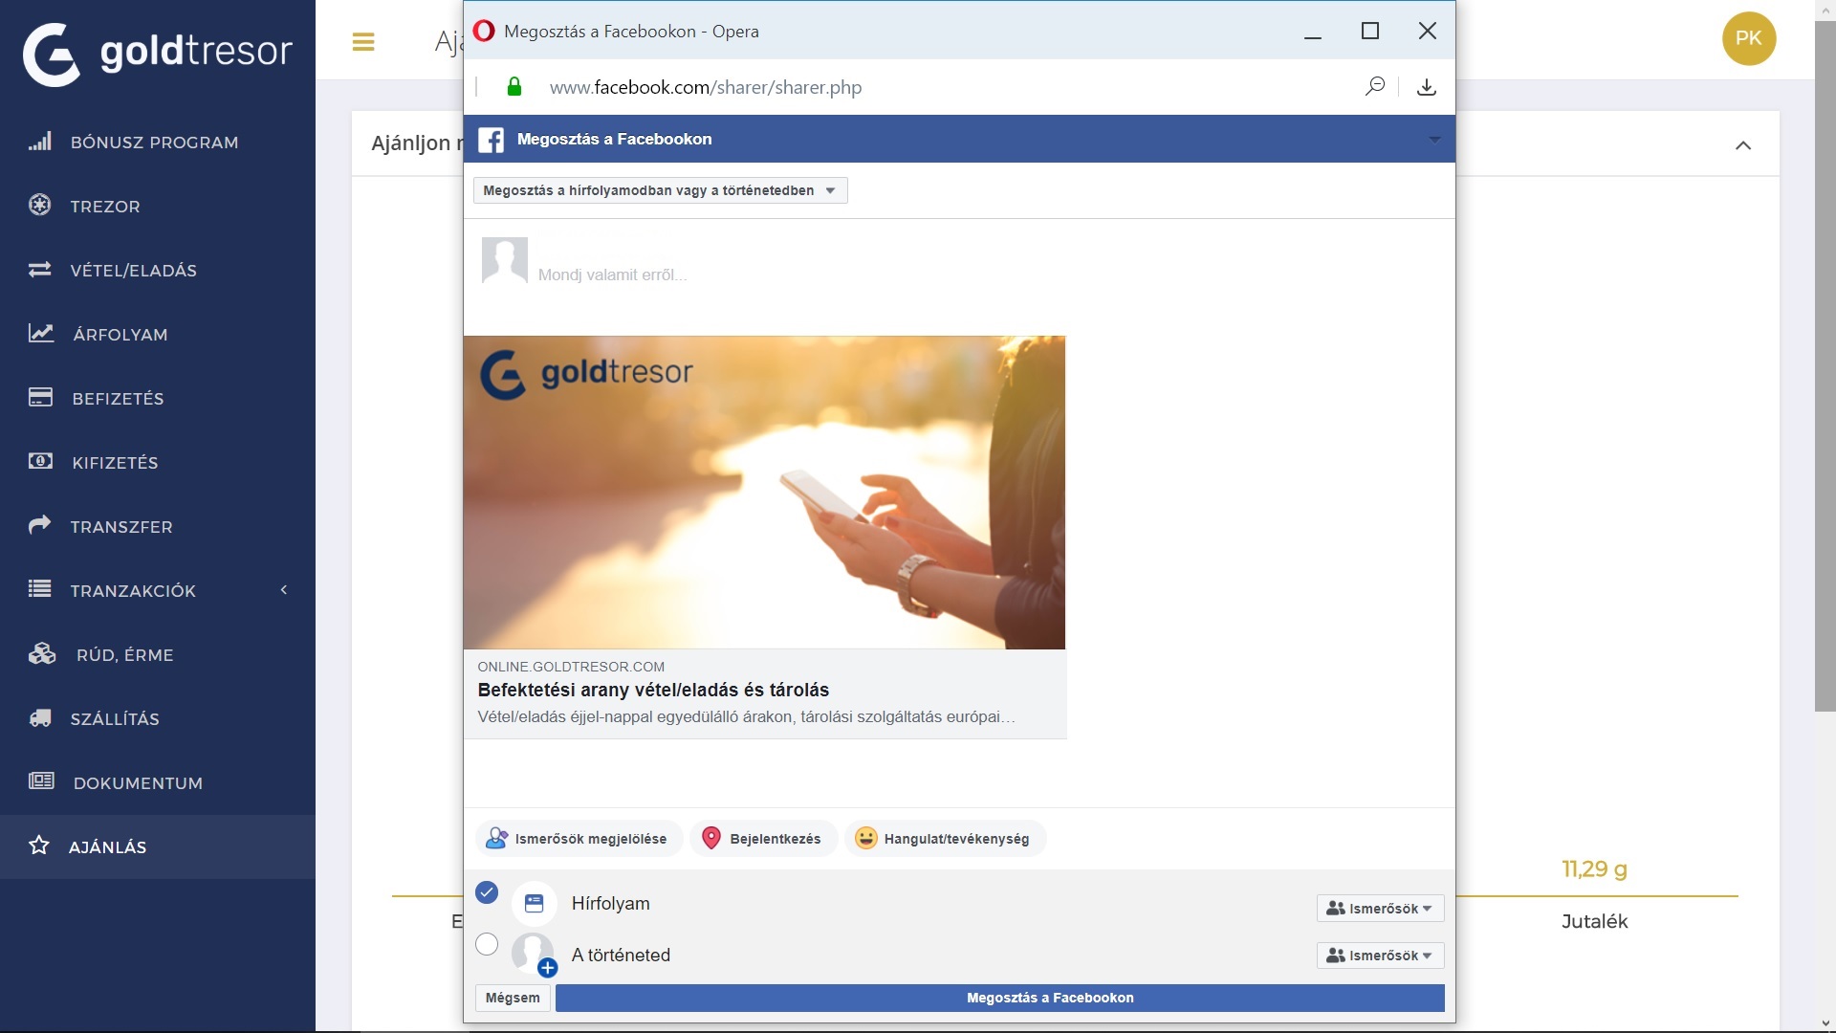Viewport: 1836px width, 1033px height.
Task: Click the Vétel/Eladás exchange arrows icon
Action: click(40, 270)
